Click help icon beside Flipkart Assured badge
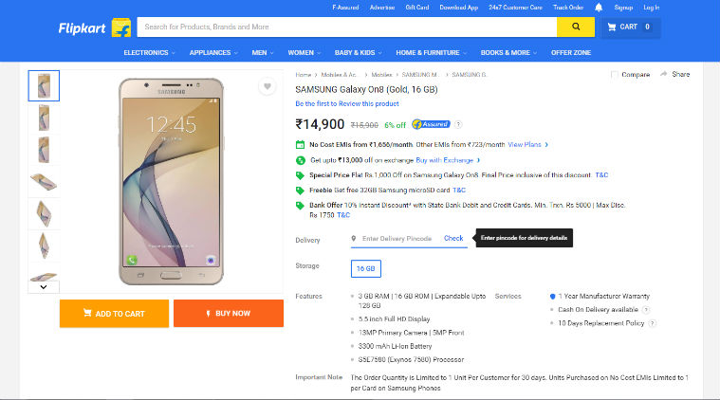The image size is (720, 400). [x=458, y=124]
